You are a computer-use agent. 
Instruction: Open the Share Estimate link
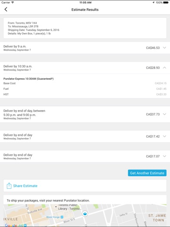[x=25, y=186]
